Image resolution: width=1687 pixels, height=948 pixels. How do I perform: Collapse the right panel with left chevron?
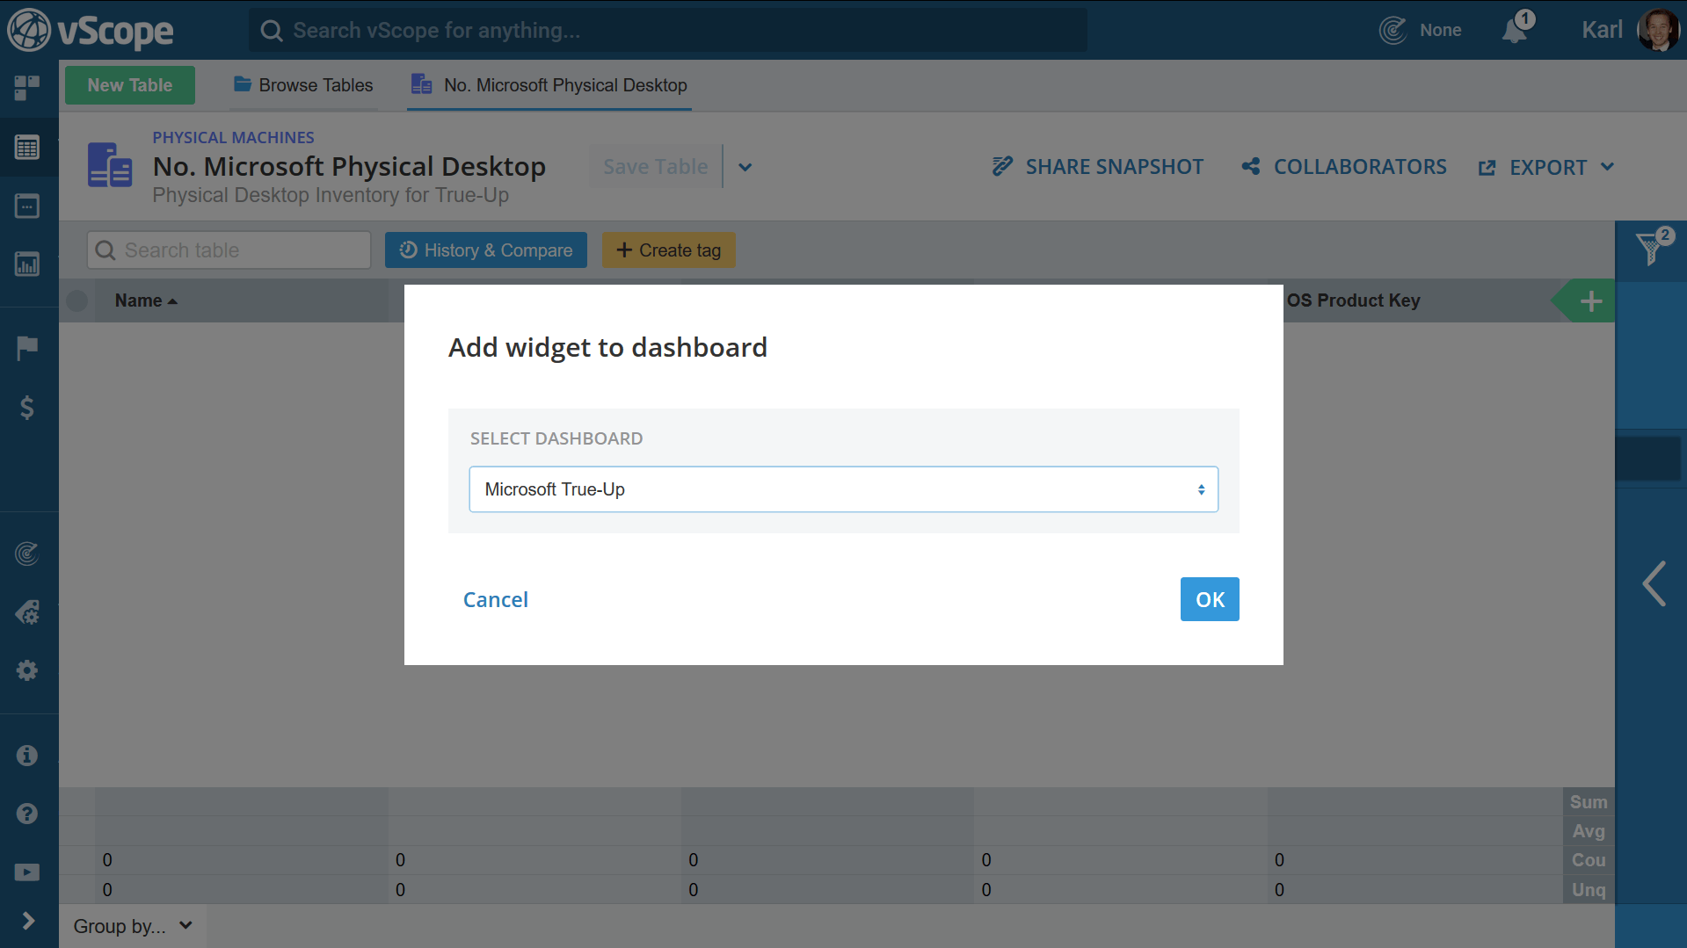(x=1654, y=583)
